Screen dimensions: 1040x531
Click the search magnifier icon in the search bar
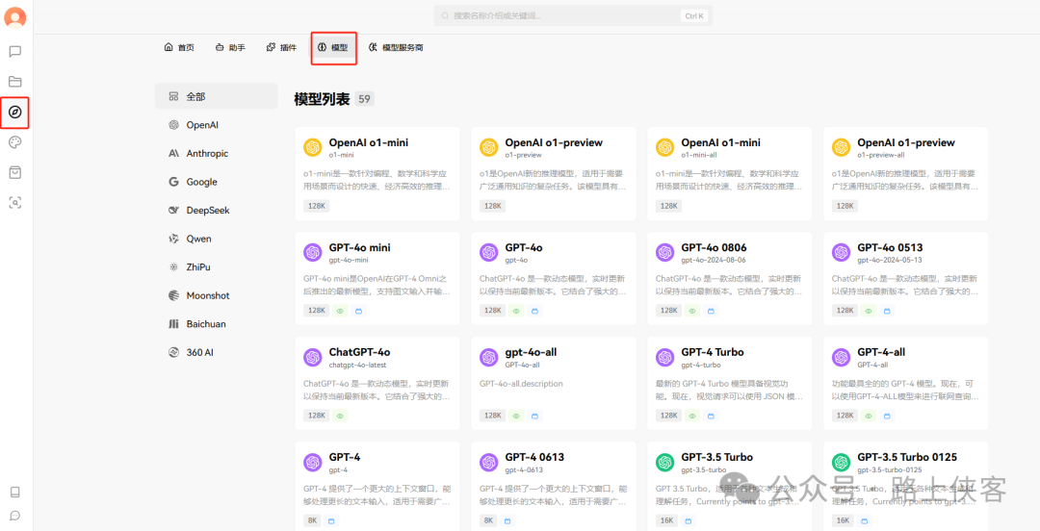coord(444,15)
